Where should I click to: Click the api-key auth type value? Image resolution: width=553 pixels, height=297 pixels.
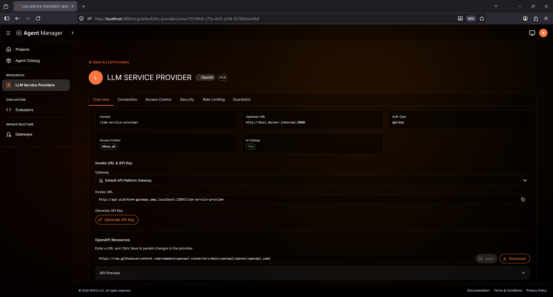tap(398, 123)
